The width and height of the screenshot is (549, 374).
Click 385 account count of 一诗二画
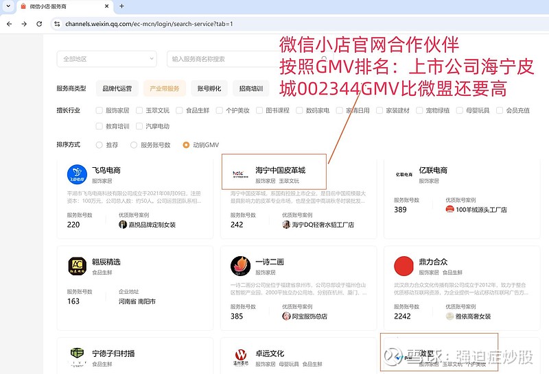pyautogui.click(x=237, y=316)
